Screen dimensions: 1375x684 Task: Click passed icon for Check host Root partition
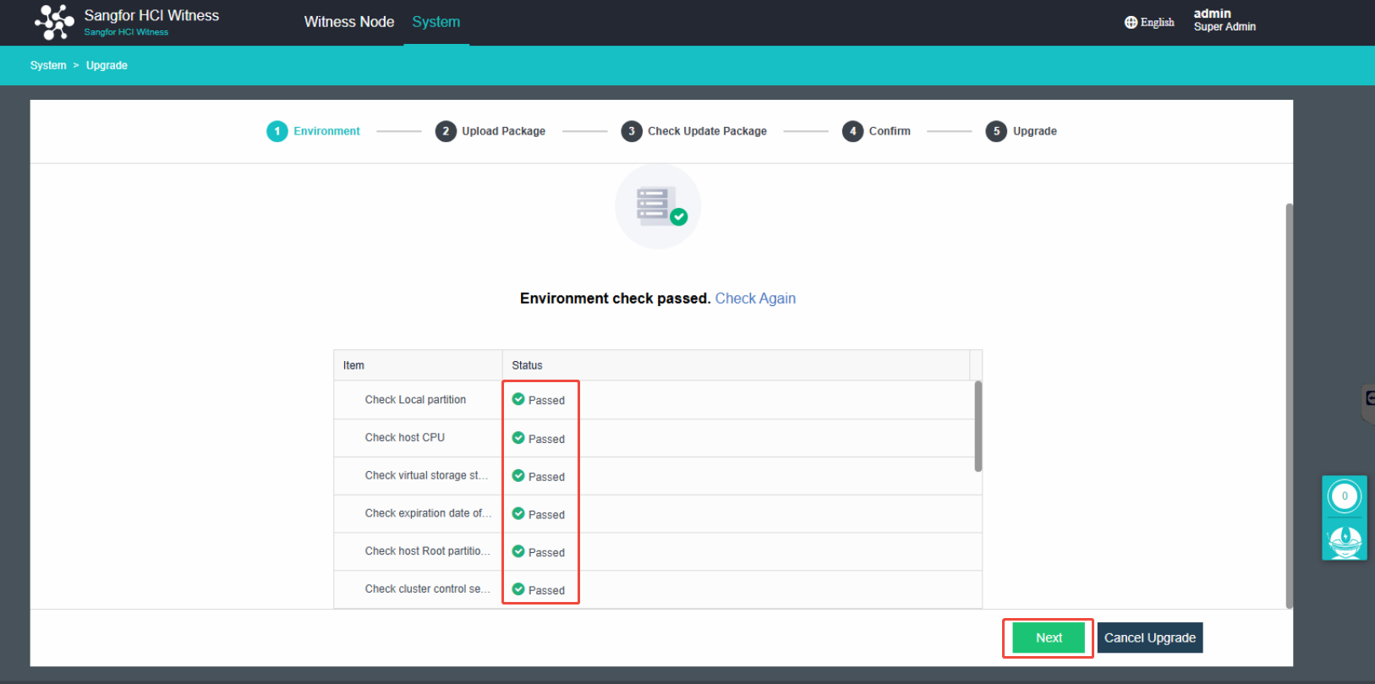pyautogui.click(x=518, y=551)
